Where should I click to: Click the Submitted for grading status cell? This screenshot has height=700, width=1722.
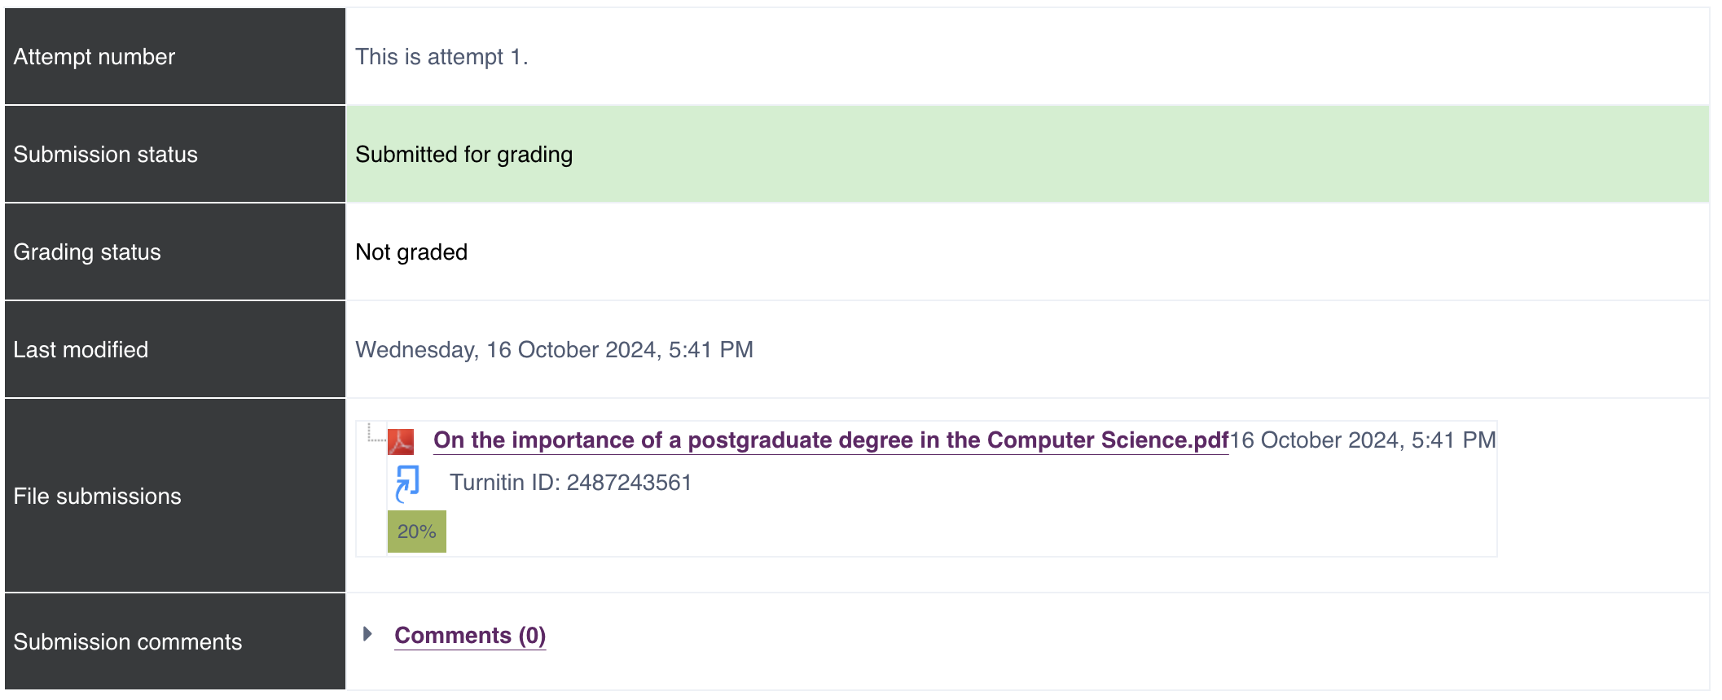1026,154
